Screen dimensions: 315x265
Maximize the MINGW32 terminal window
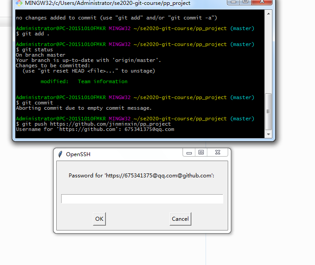pyautogui.click(x=245, y=2)
